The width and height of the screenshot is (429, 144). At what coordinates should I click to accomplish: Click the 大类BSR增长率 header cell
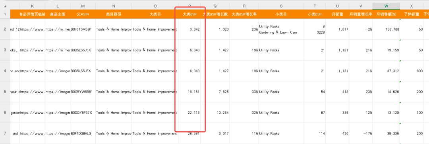click(x=244, y=14)
